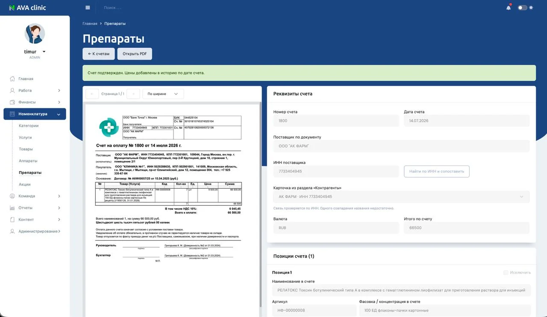This screenshot has height=317, width=547.
Task: Open Категории in the sidebar
Action: [x=29, y=126]
